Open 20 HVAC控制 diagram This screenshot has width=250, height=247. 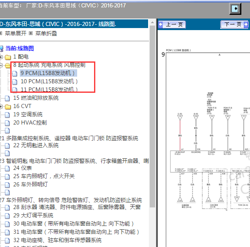(x=30, y=123)
